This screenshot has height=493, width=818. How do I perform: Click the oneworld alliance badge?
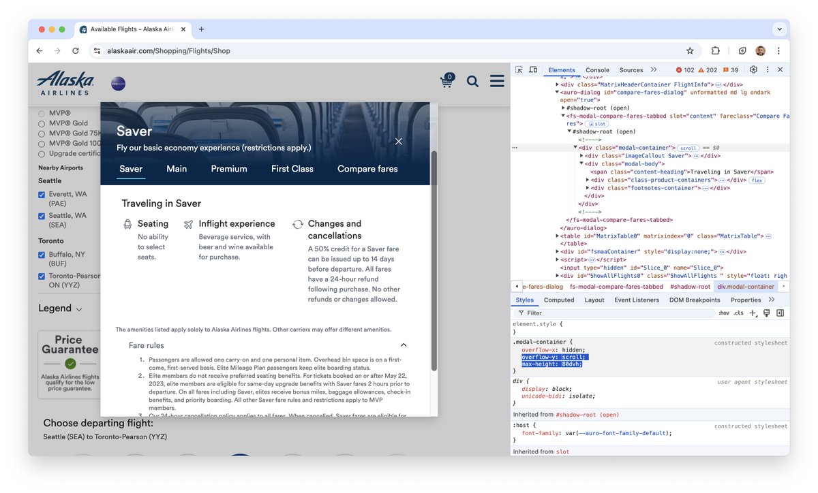(x=118, y=83)
